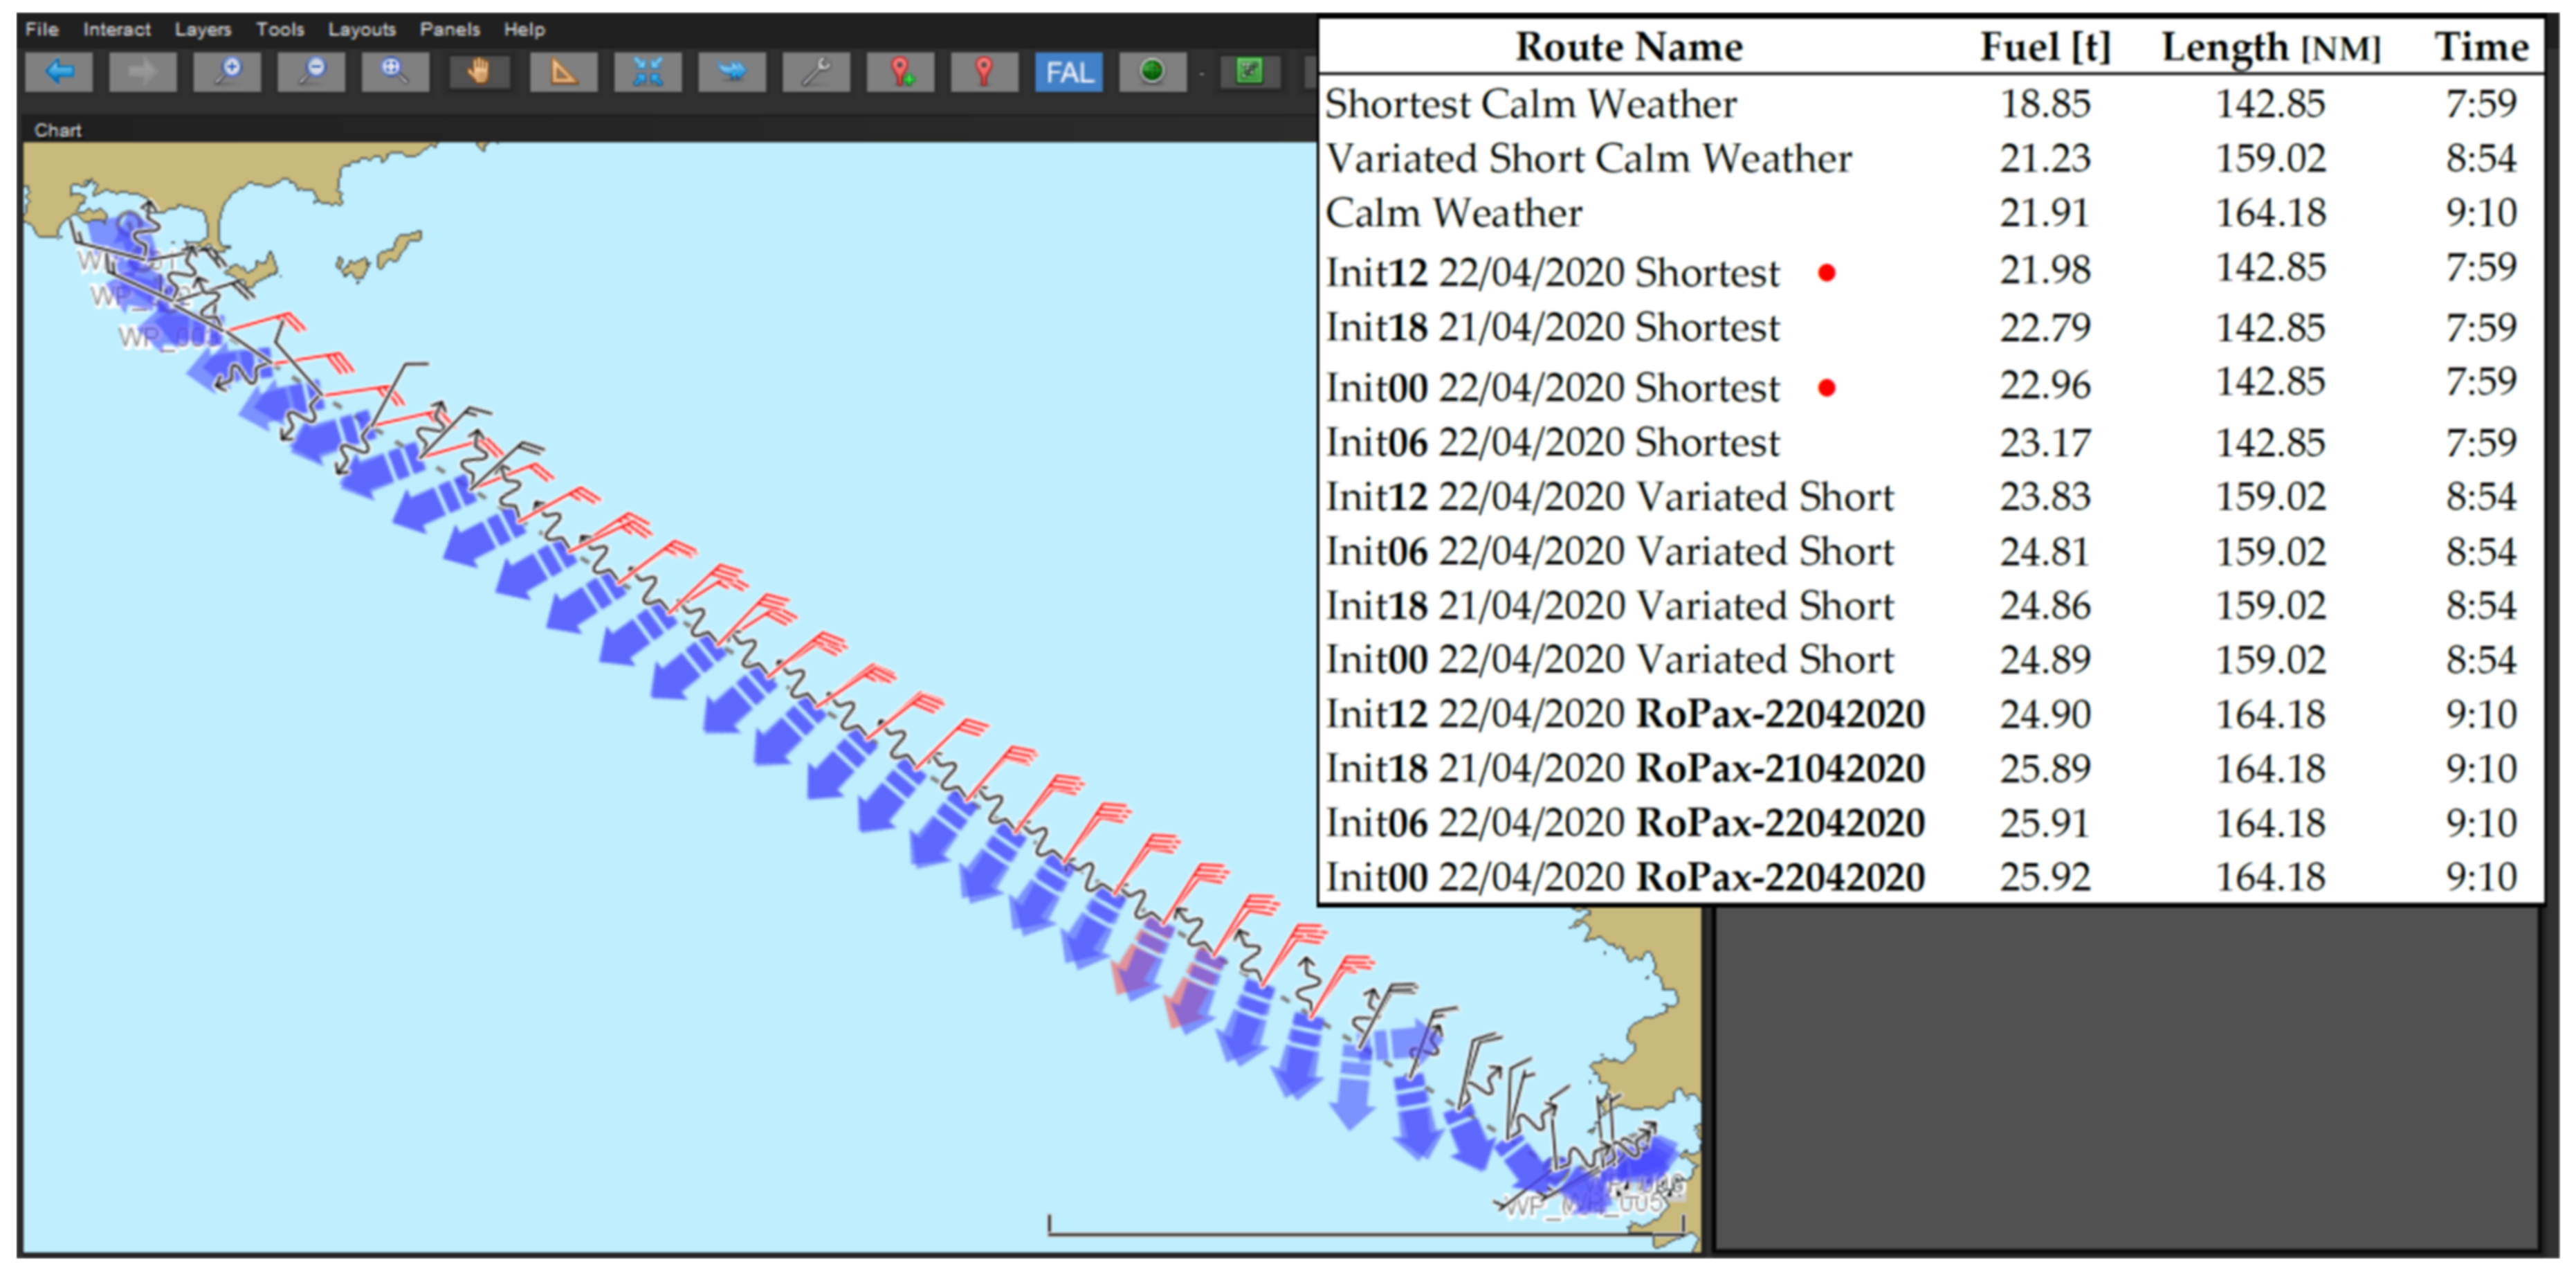Open the wrench settings tool
This screenshot has height=1271, width=2576.
[816, 72]
